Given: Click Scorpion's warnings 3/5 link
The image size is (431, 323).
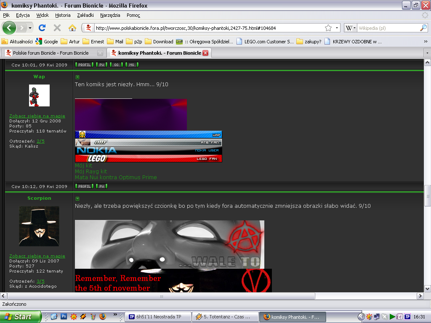Looking at the screenshot, I should (x=40, y=281).
